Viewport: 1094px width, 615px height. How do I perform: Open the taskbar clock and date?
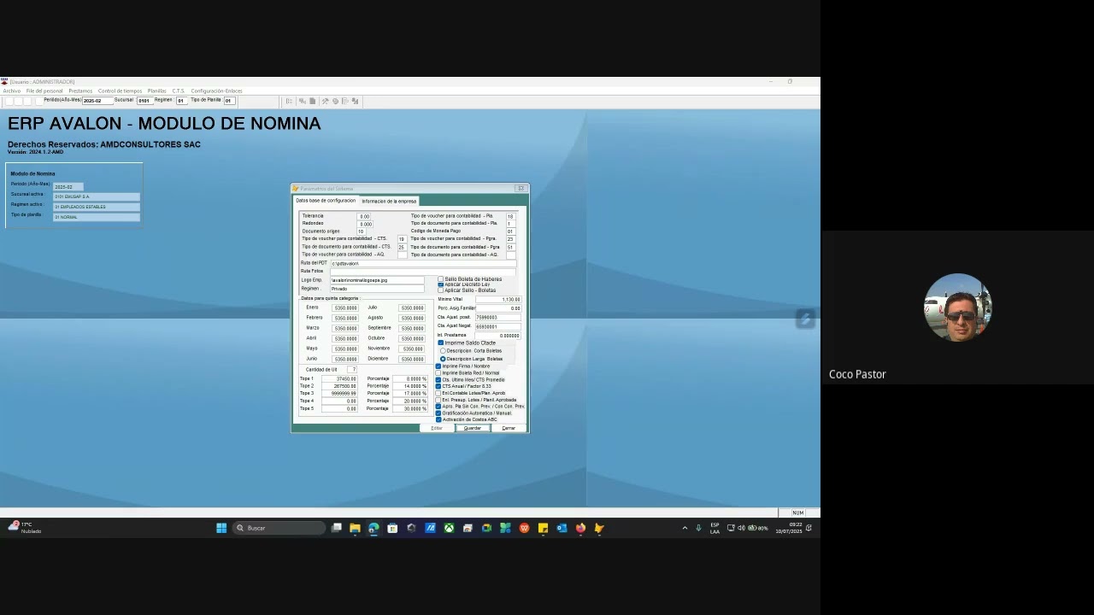(x=789, y=528)
